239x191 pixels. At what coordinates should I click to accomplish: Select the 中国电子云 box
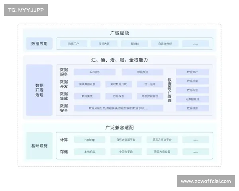pos(126,152)
